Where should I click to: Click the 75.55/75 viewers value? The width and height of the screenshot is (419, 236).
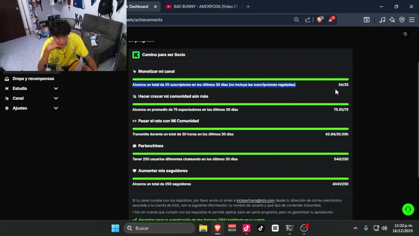[x=341, y=109]
